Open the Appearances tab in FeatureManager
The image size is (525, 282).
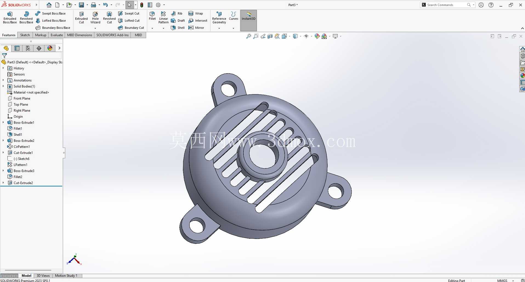(x=50, y=48)
